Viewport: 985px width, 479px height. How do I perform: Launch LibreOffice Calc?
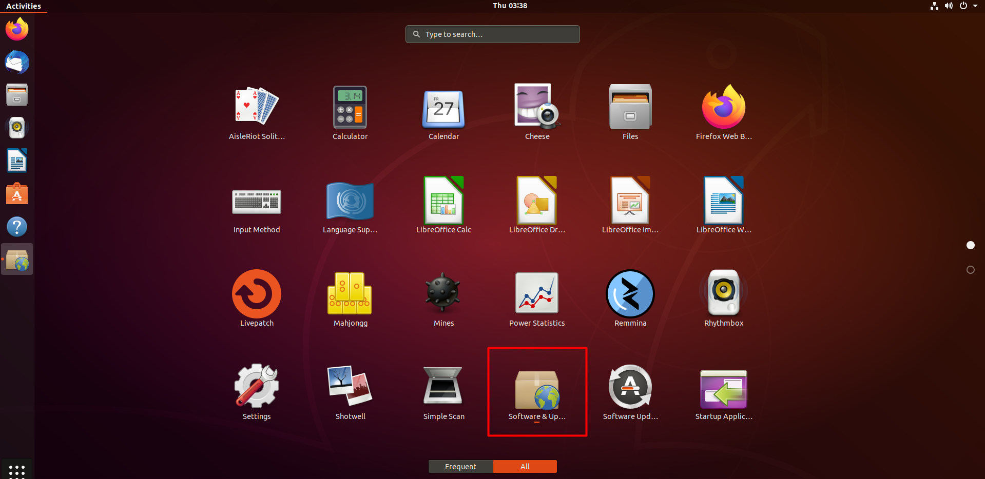[x=443, y=206]
